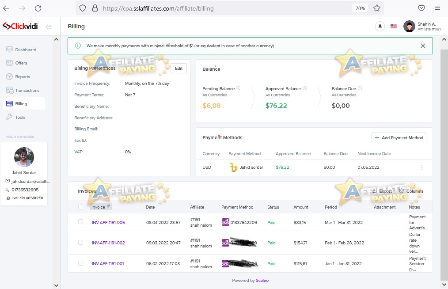This screenshot has height=289, width=448.
Task: Click Add Payment Method button
Action: click(x=399, y=138)
